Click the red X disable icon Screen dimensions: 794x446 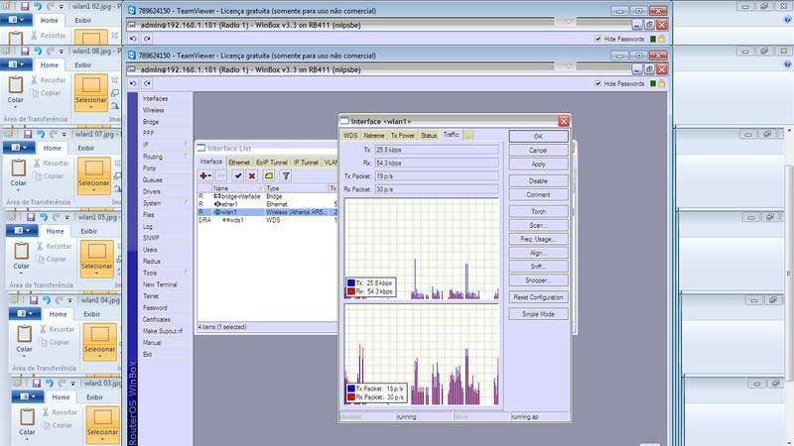[252, 175]
